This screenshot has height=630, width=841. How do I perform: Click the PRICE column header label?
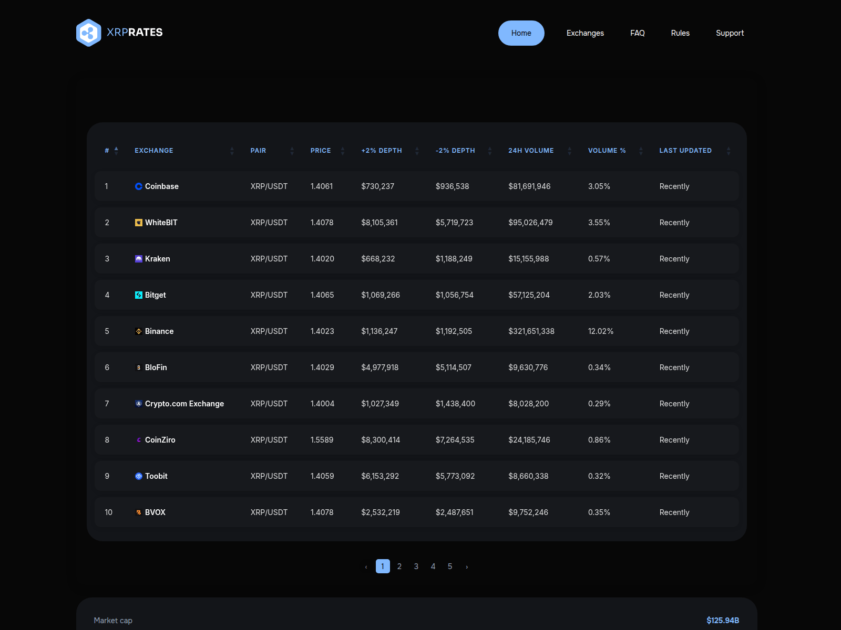coord(321,151)
